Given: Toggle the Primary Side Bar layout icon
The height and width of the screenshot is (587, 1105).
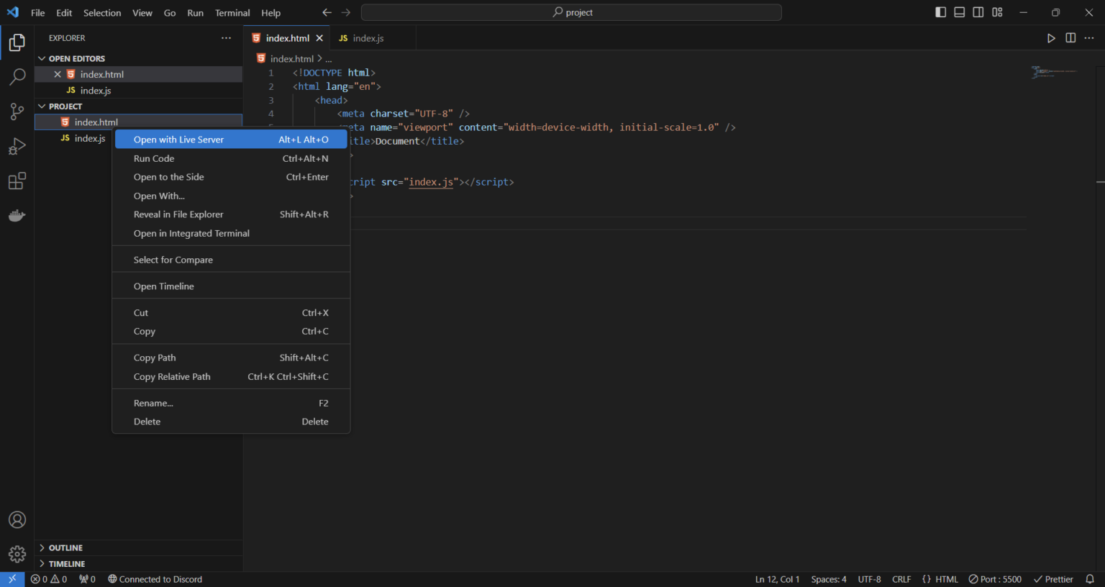Looking at the screenshot, I should (940, 12).
